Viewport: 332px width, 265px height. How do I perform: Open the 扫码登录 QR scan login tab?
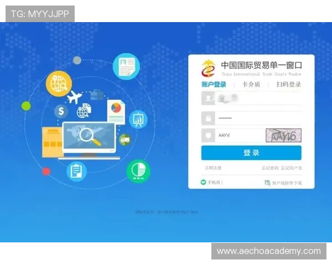288,84
